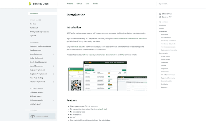Click the GitBook icon in the footer badge
Image resolution: width=206 pixels, height=121 pixels.
pyautogui.click(x=34, y=116)
